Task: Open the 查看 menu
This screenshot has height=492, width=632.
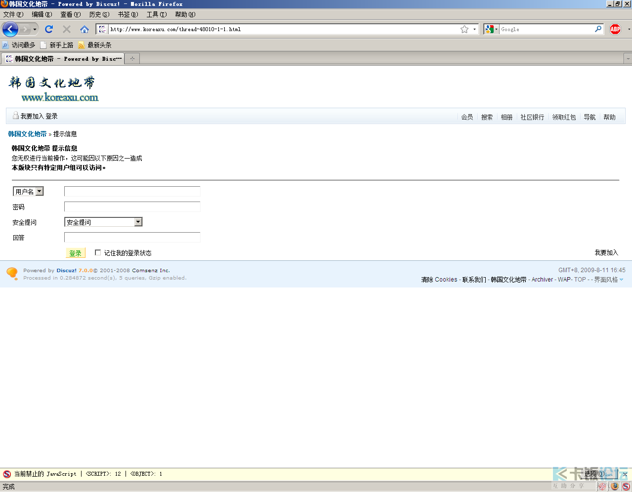Action: 71,14
